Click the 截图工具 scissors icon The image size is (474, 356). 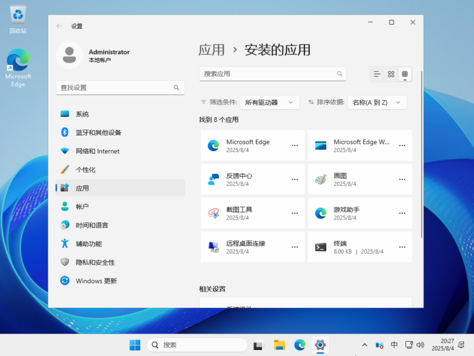(213, 214)
